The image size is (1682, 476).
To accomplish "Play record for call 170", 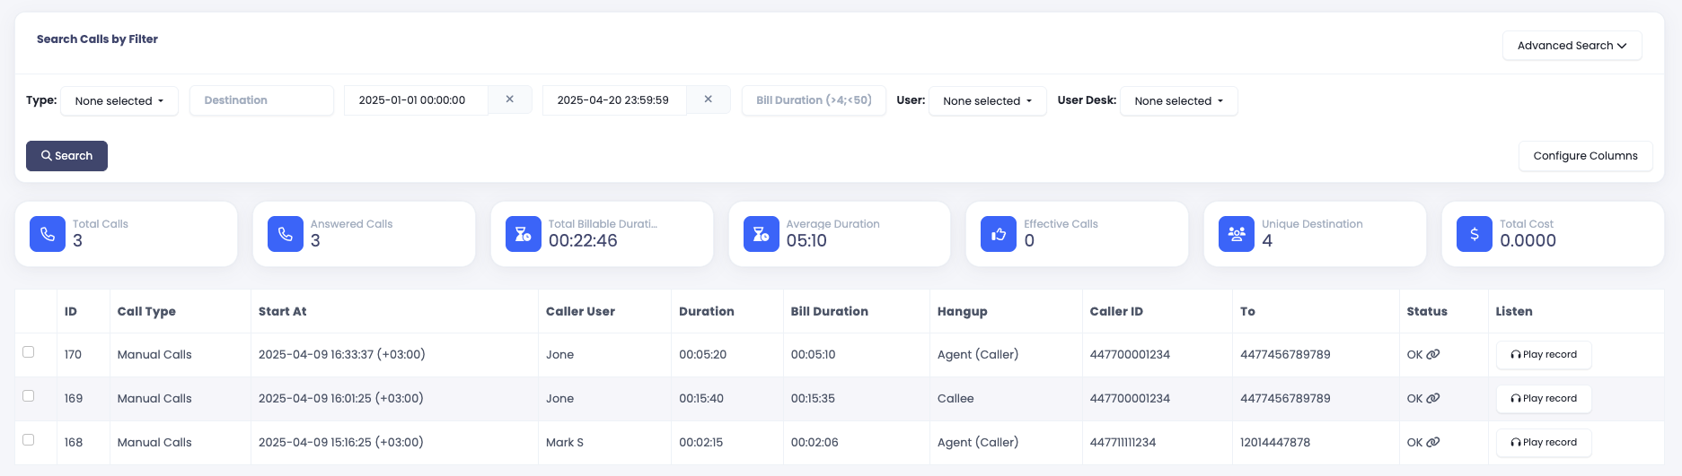I will point(1544,355).
